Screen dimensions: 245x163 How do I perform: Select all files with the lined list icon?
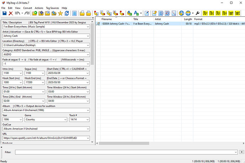point(74,13)
